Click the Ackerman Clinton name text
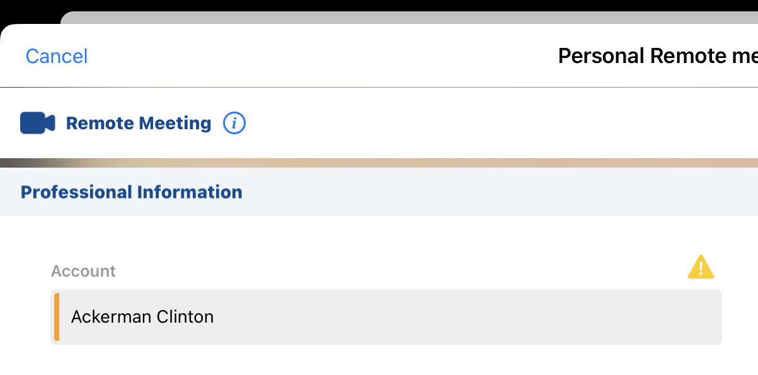The height and width of the screenshot is (375, 758). (142, 316)
